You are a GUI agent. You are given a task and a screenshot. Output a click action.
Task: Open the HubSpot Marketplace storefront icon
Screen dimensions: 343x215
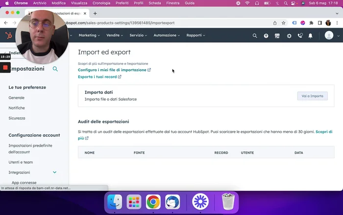277,35
